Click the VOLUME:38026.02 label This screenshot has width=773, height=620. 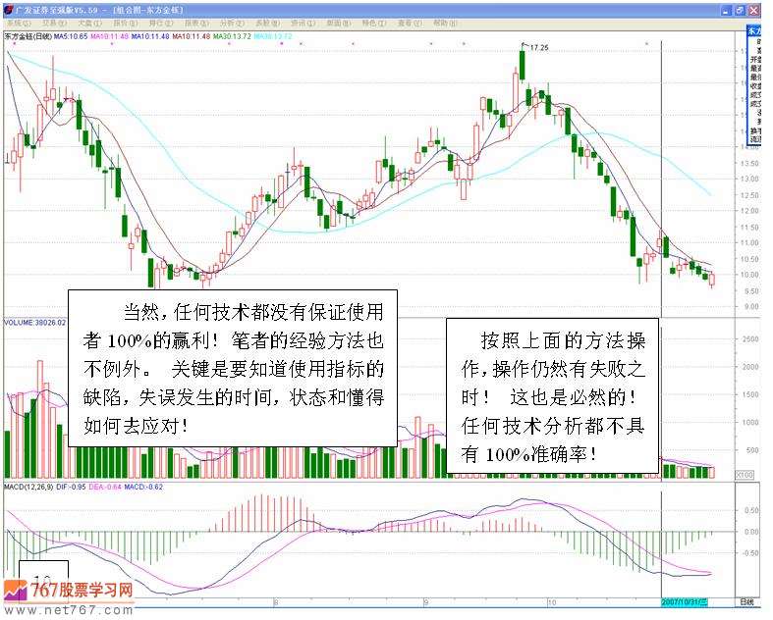pos(34,323)
